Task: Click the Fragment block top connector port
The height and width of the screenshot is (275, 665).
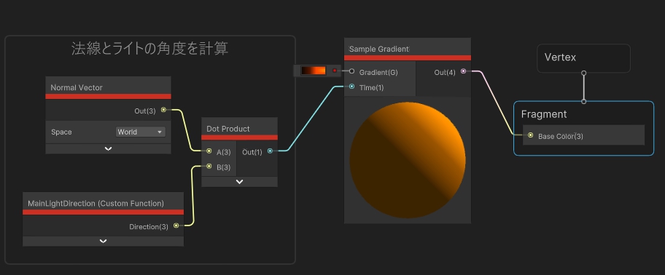Action: [583, 102]
